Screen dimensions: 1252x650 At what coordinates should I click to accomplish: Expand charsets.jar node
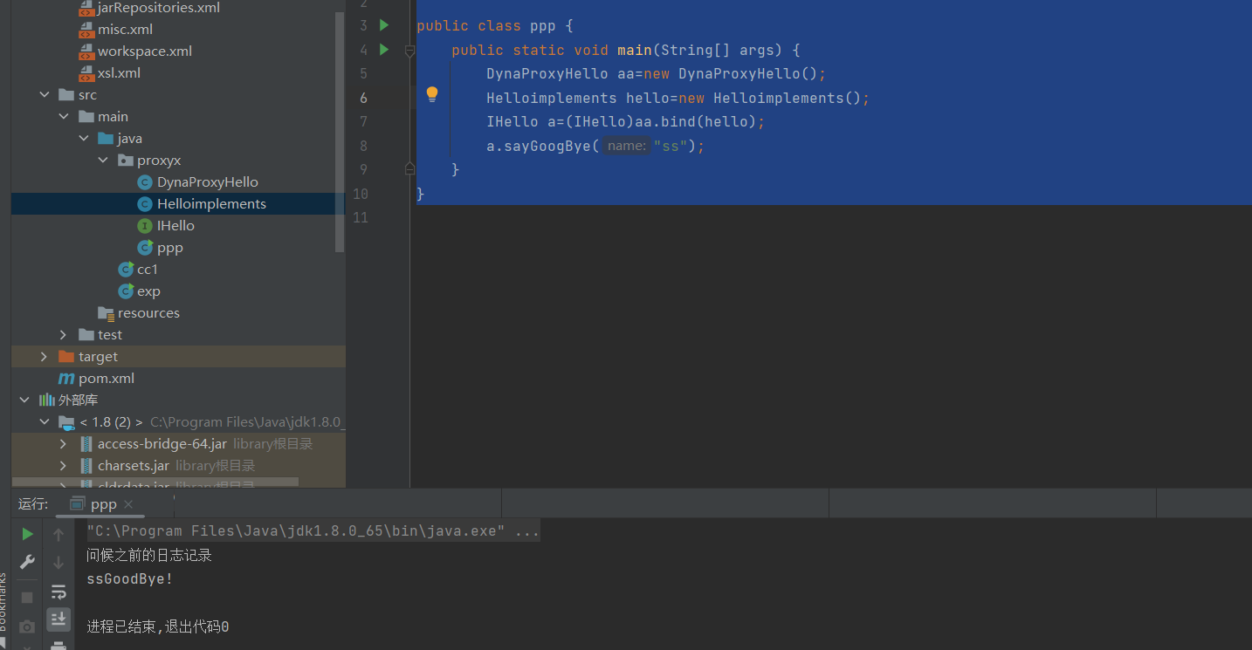(64, 466)
